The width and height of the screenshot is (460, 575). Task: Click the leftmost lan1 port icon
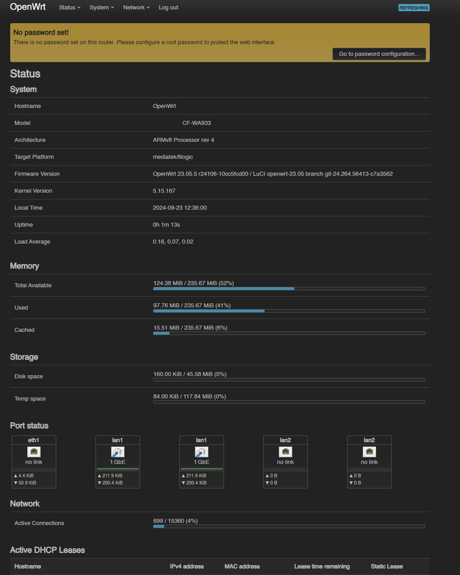[x=118, y=452]
